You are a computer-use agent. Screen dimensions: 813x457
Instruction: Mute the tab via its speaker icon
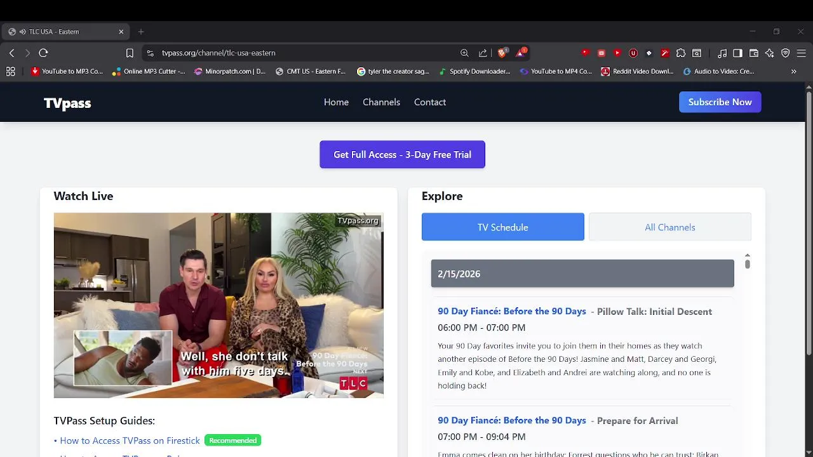coord(22,32)
